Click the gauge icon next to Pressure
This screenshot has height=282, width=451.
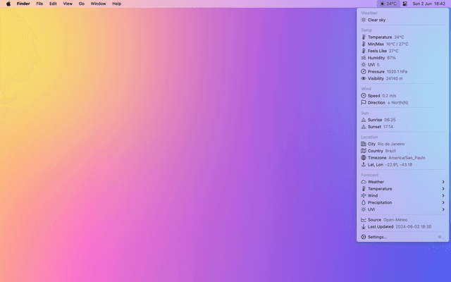coord(364,71)
